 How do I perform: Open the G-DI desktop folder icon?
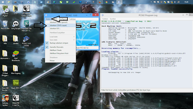[x=16, y=10]
